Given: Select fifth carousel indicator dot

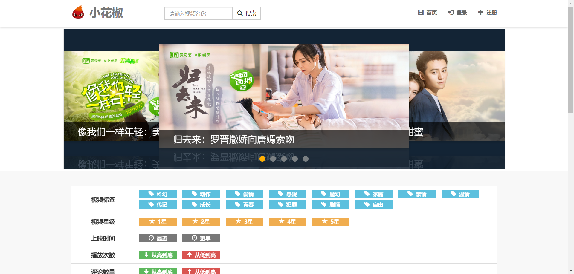Looking at the screenshot, I should 306,159.
